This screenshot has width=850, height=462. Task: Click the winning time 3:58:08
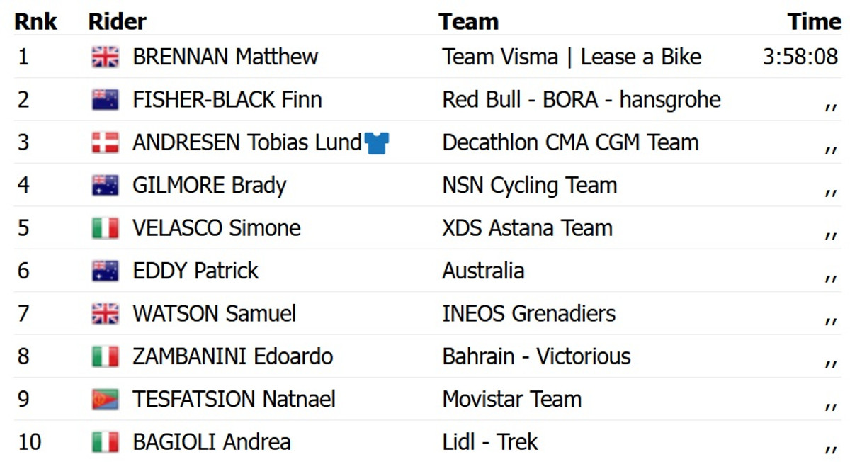(800, 57)
